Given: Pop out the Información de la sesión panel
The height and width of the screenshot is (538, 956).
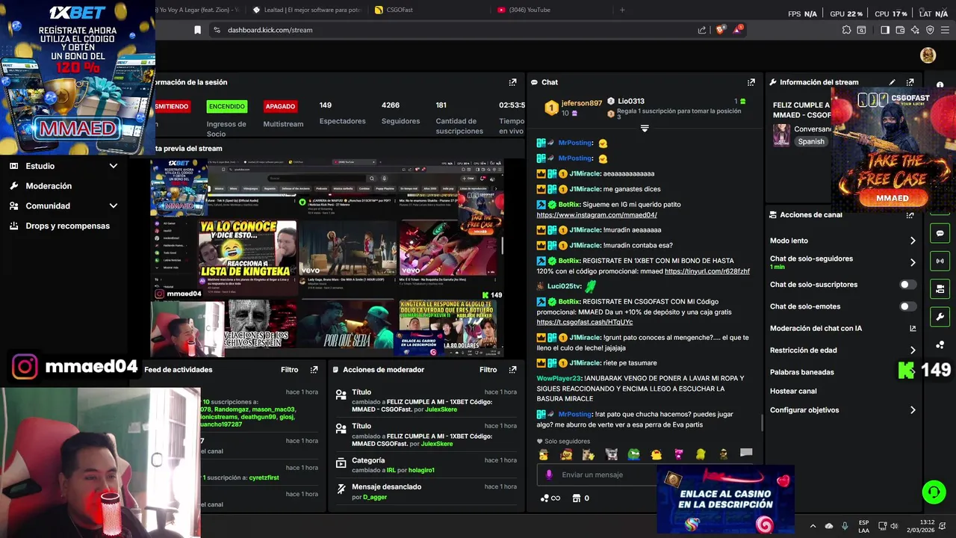Looking at the screenshot, I should pyautogui.click(x=512, y=82).
